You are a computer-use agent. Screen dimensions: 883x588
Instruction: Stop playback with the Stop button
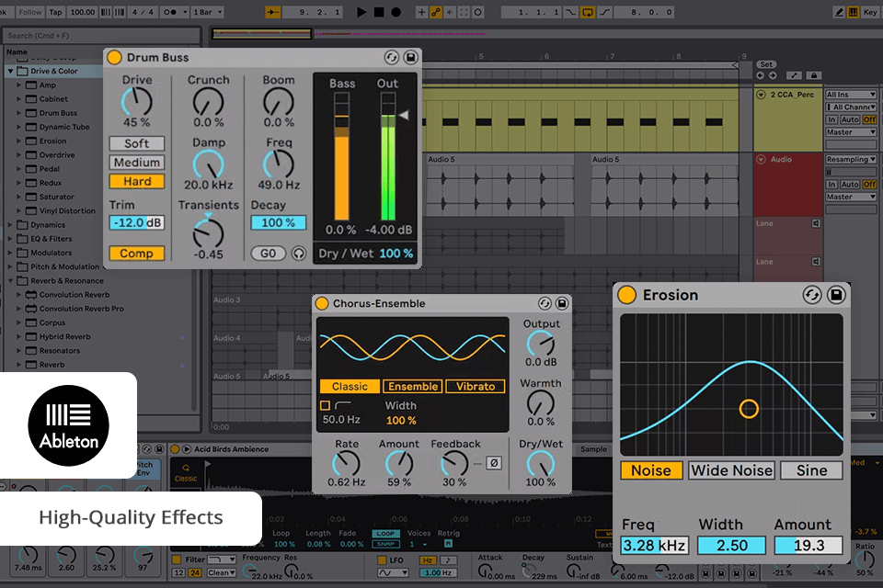379,12
